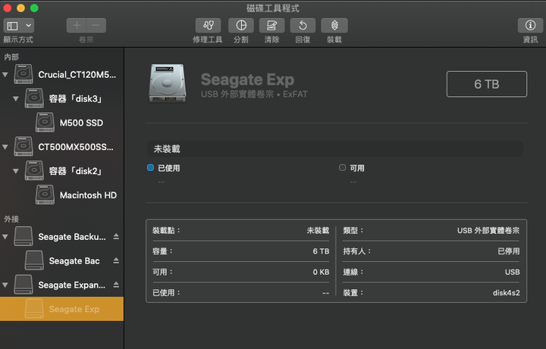546x349 pixels.
Task: Click the 清除 erase toolbar icon
Action: pyautogui.click(x=271, y=26)
